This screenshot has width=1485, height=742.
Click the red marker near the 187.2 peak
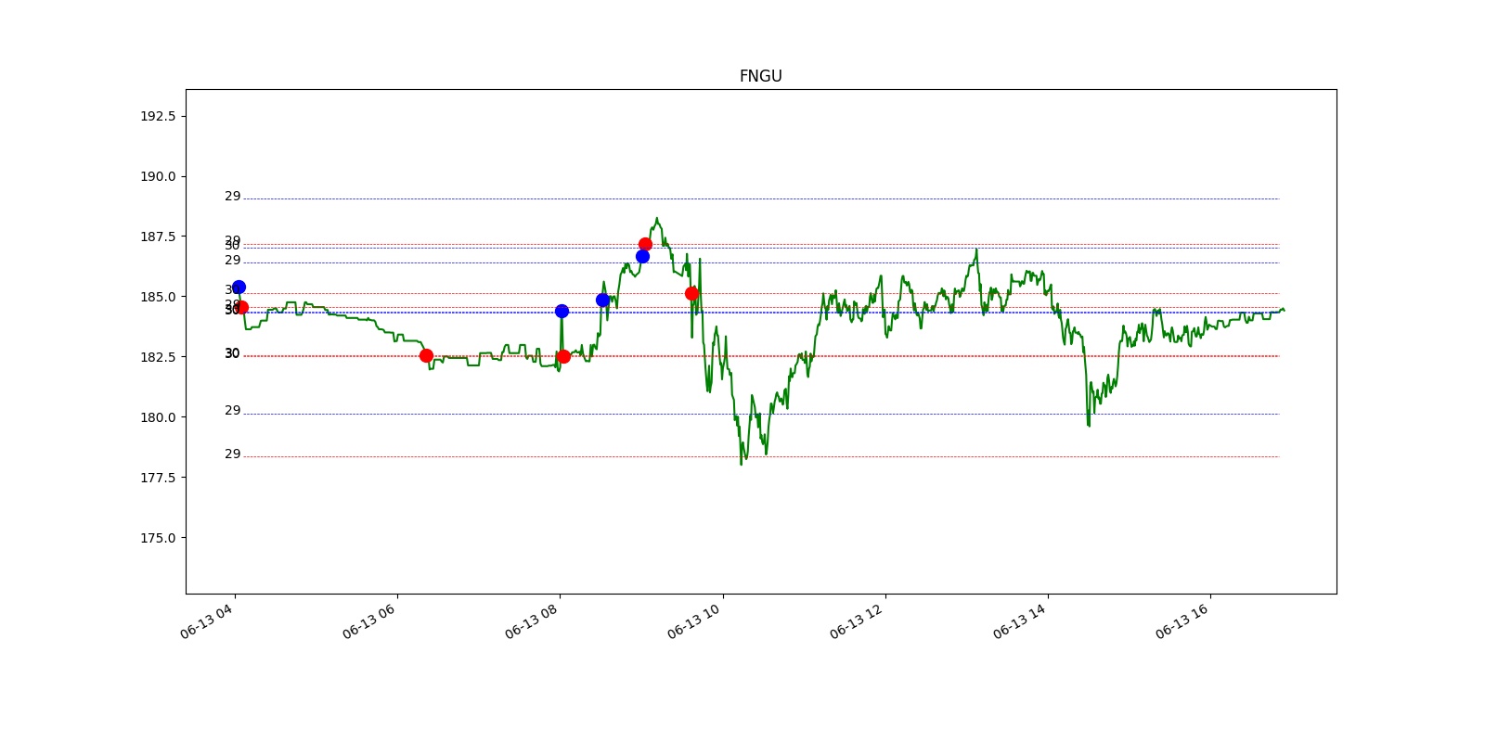click(645, 244)
